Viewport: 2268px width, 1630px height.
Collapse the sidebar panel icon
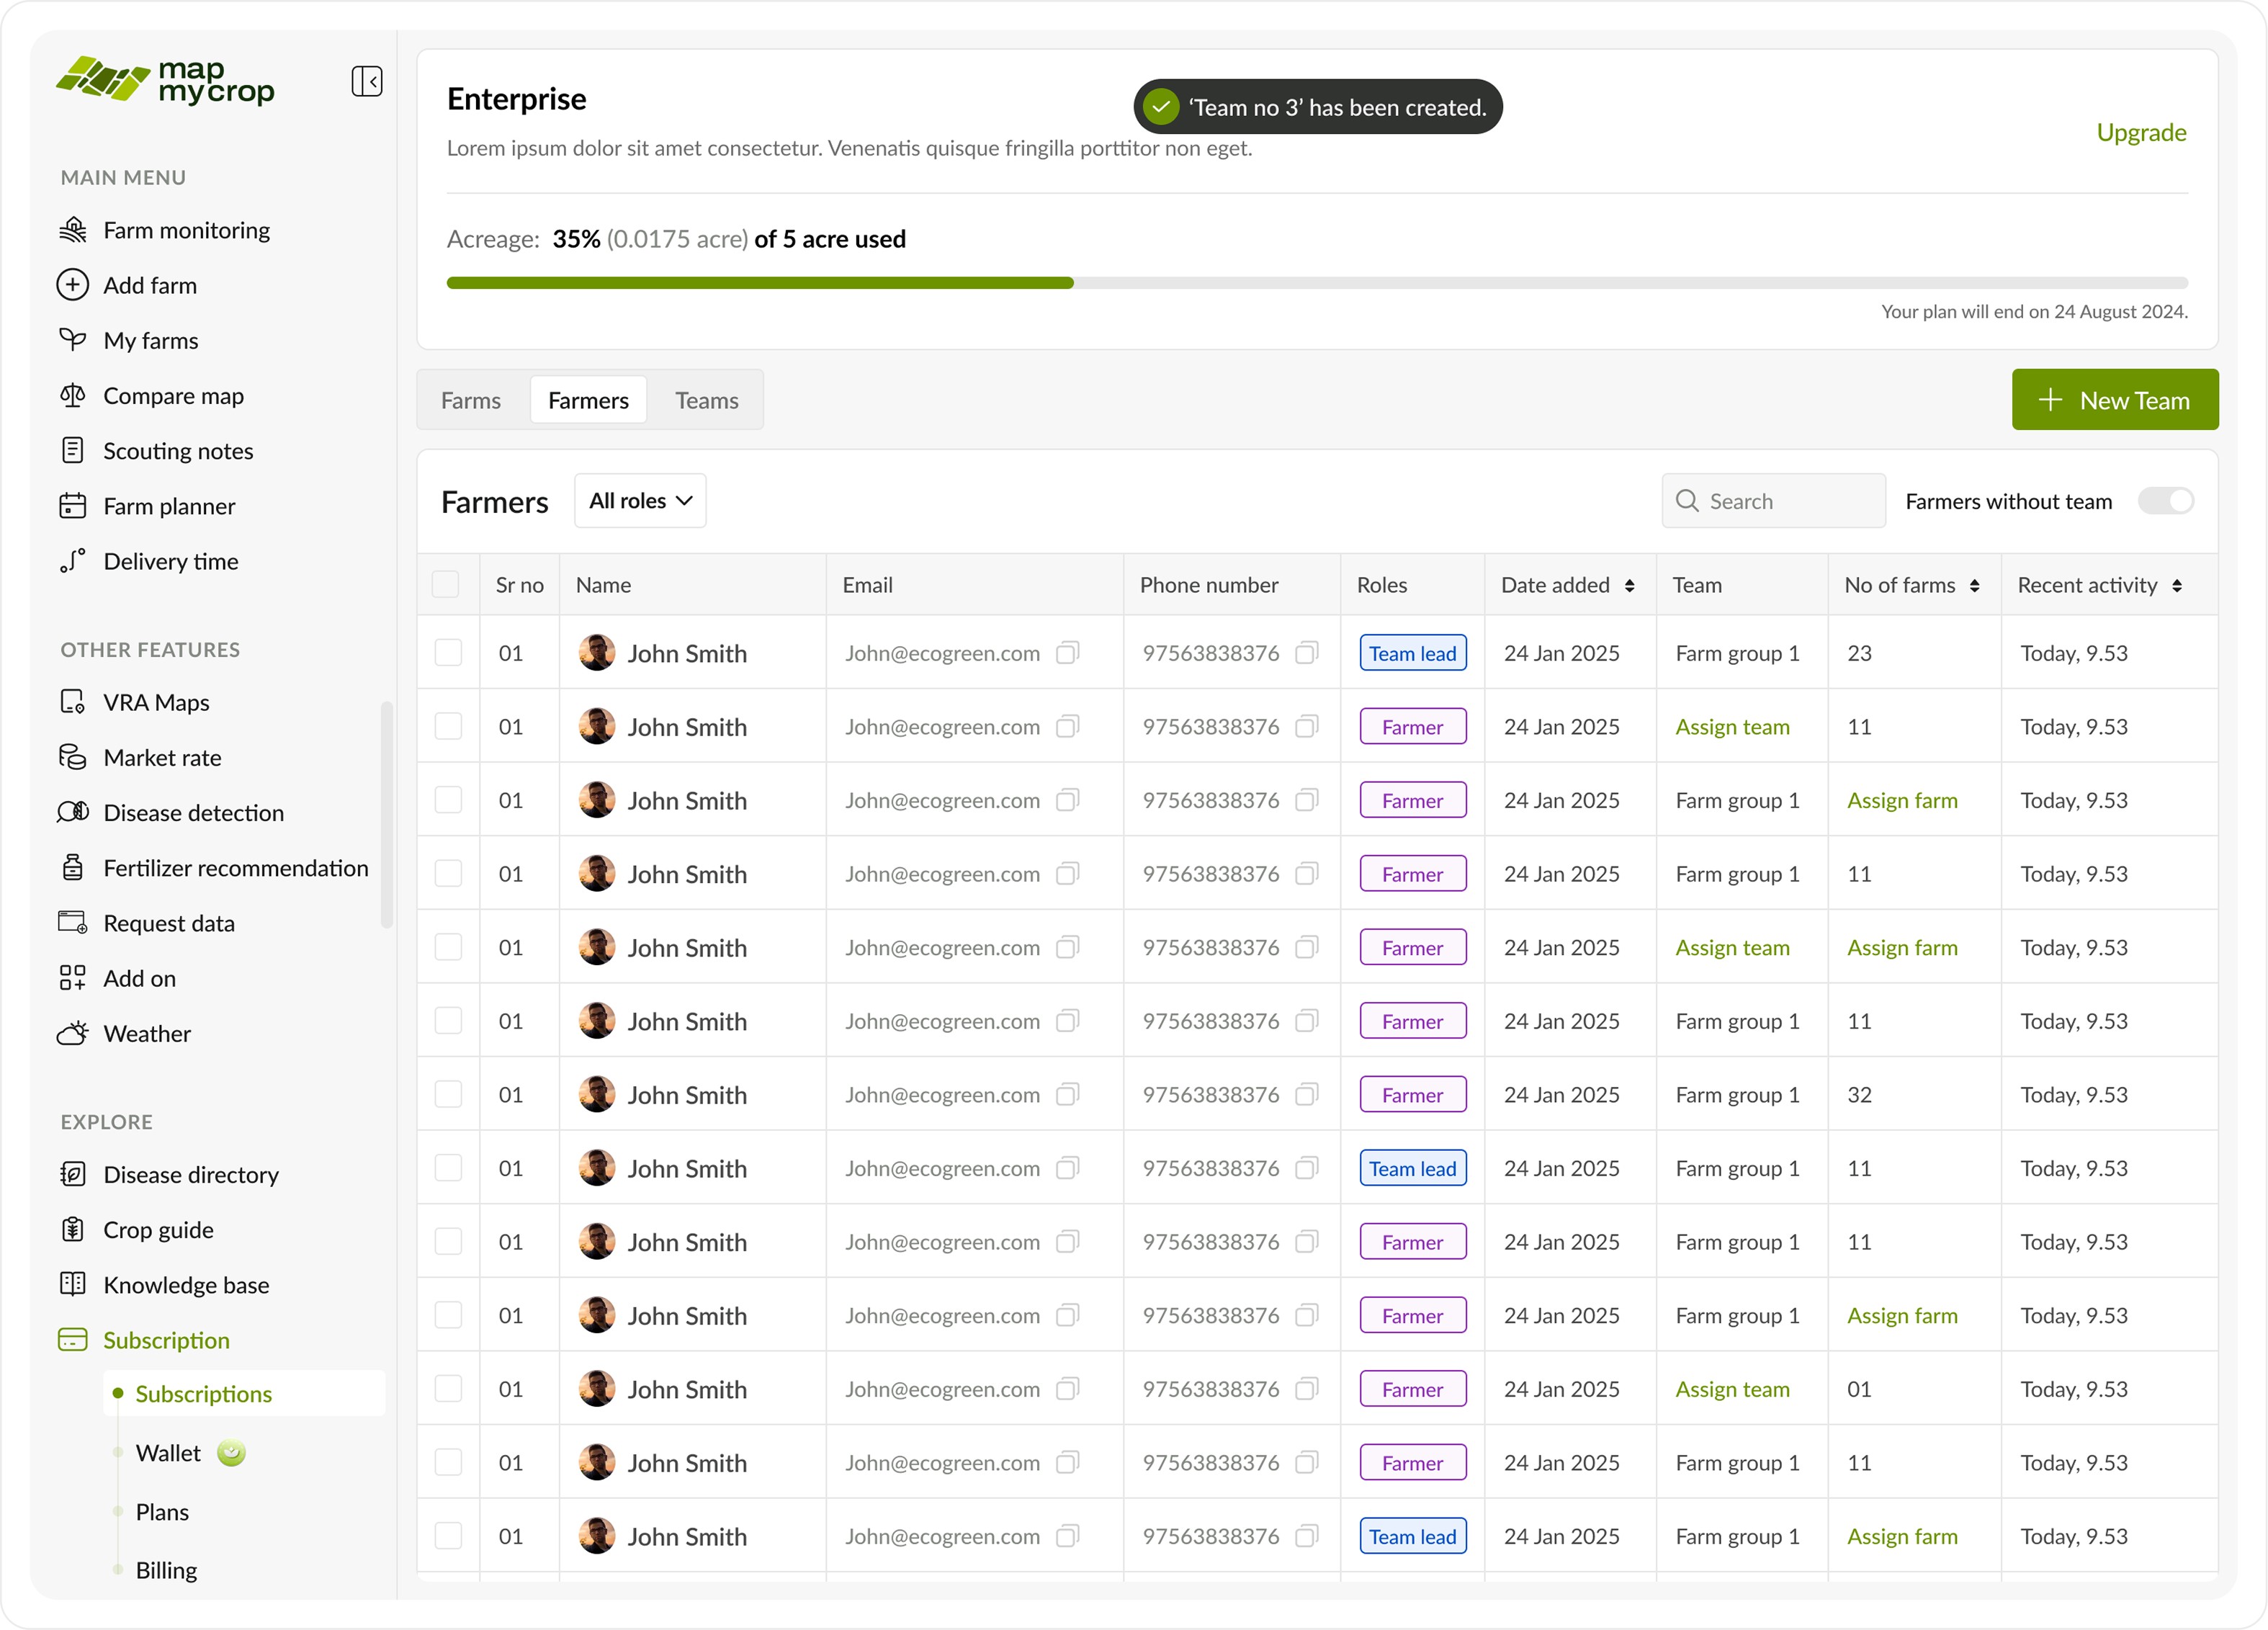[366, 81]
